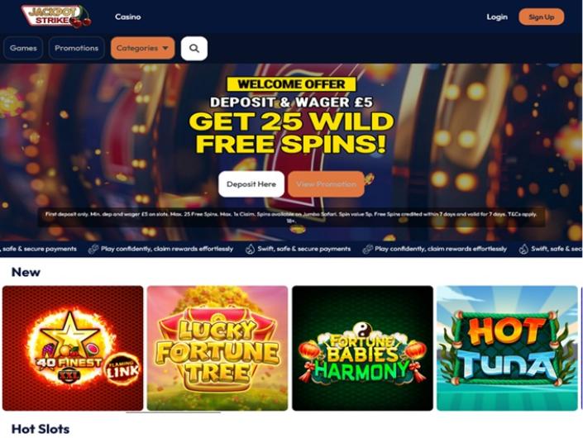Viewport: 583px width, 438px height.
Task: Click the Deposit Here button
Action: pyautogui.click(x=251, y=184)
